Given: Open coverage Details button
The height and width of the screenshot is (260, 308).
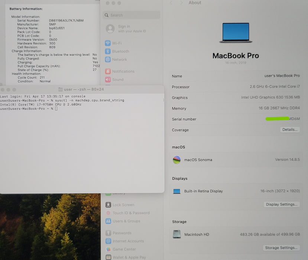Looking at the screenshot, I should click(x=290, y=130).
